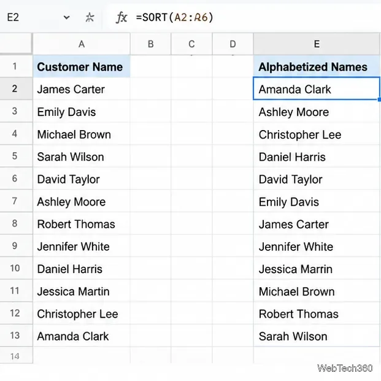Screen dimensions: 381x381
Task: Select Emily Davis in column A
Action: click(82, 112)
